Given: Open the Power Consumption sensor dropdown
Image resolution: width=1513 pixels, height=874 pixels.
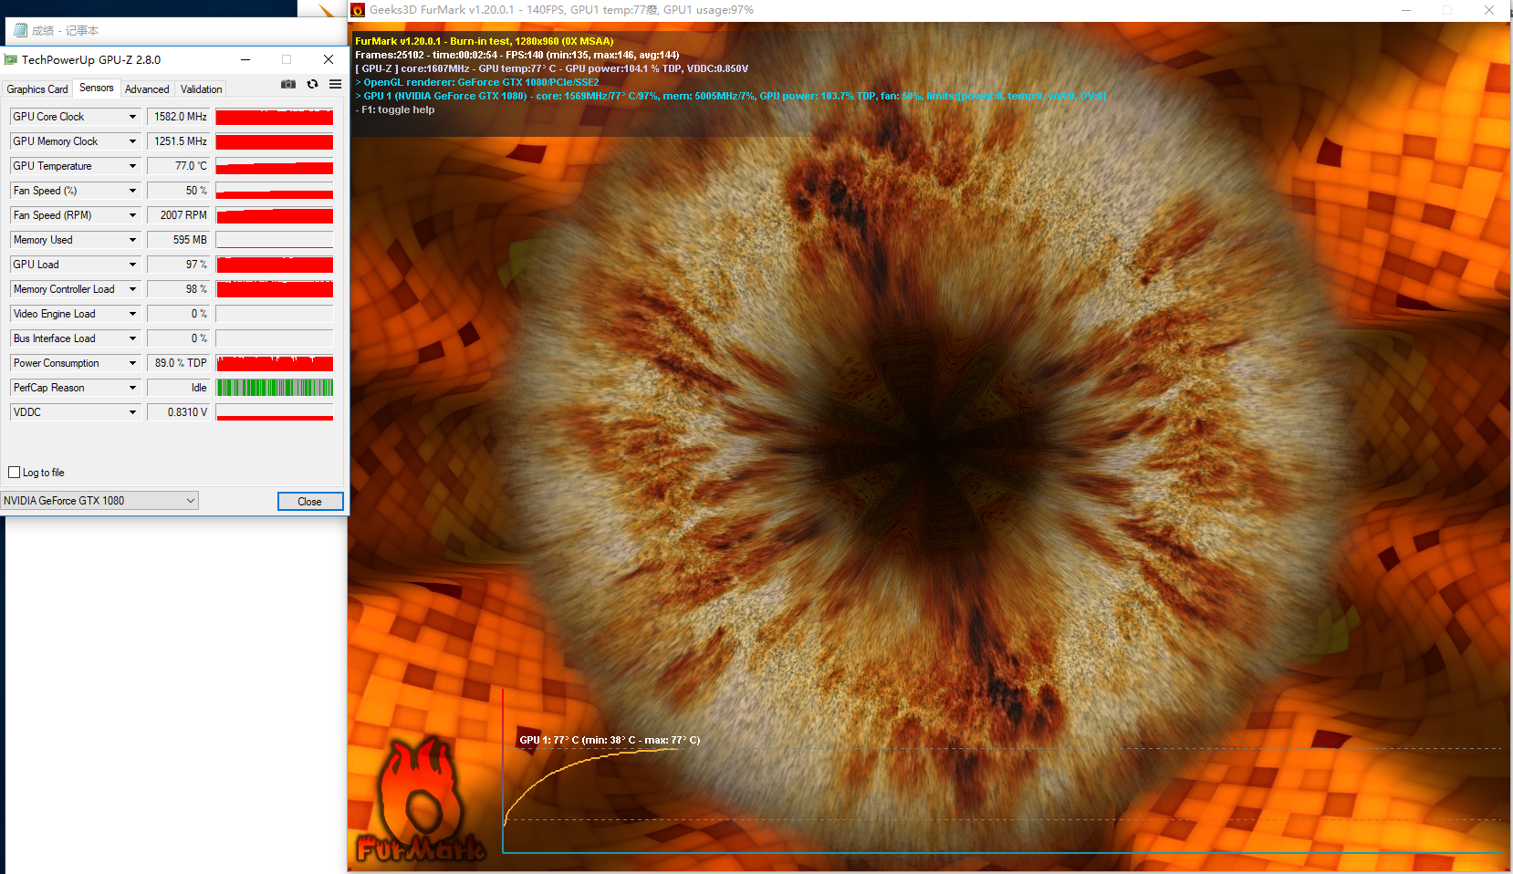Looking at the screenshot, I should 132,363.
